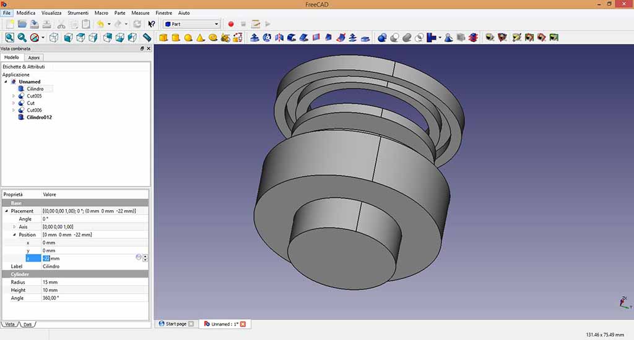
Task: Create a Box primitive
Action: point(163,38)
